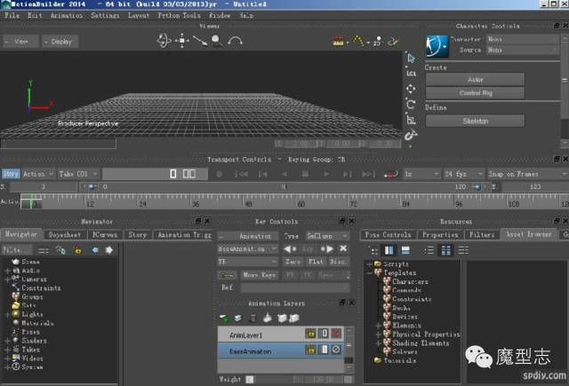Switch to the FCurves tab
The height and width of the screenshot is (386, 569).
(x=105, y=235)
